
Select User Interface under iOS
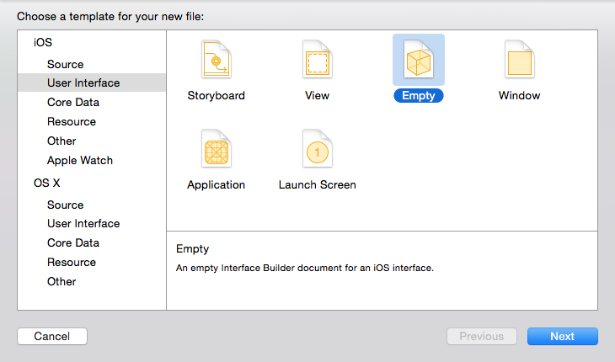(x=92, y=83)
